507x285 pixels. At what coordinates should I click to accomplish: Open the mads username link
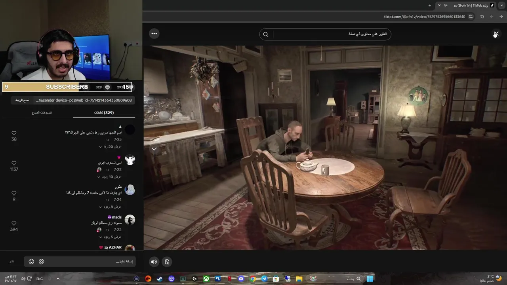(x=117, y=217)
